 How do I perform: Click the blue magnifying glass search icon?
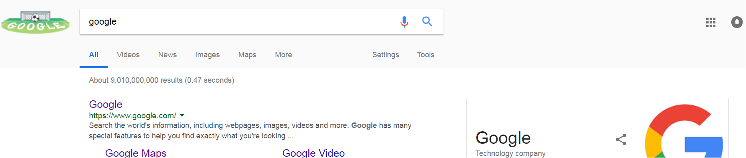(x=427, y=21)
